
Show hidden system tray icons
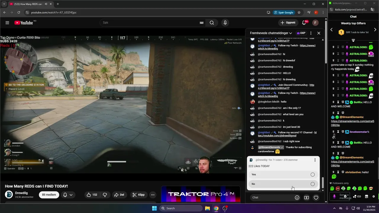pos(334,208)
